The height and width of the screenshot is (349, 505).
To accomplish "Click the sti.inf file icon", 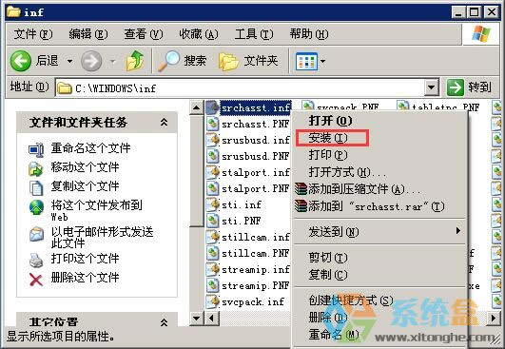I will pyautogui.click(x=213, y=204).
